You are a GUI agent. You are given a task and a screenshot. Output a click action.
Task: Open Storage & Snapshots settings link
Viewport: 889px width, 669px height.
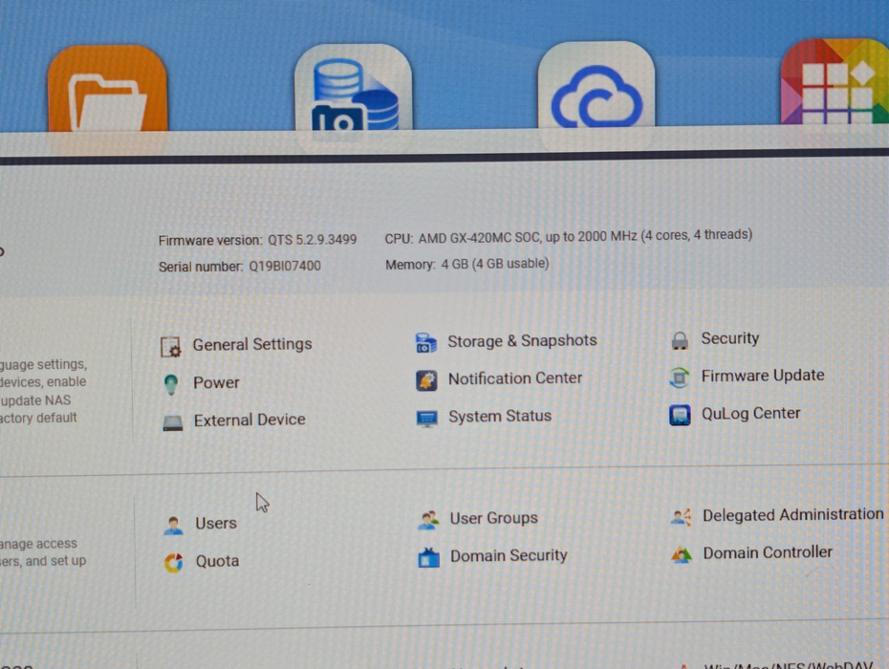pyautogui.click(x=522, y=341)
